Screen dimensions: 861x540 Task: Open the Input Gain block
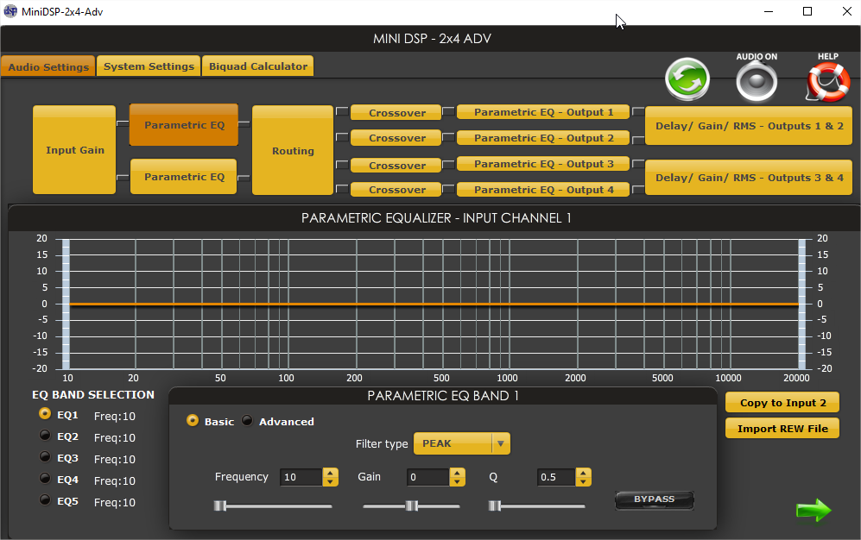pyautogui.click(x=74, y=150)
